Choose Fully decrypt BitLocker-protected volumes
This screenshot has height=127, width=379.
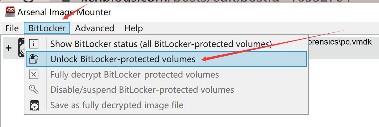pos(135,74)
